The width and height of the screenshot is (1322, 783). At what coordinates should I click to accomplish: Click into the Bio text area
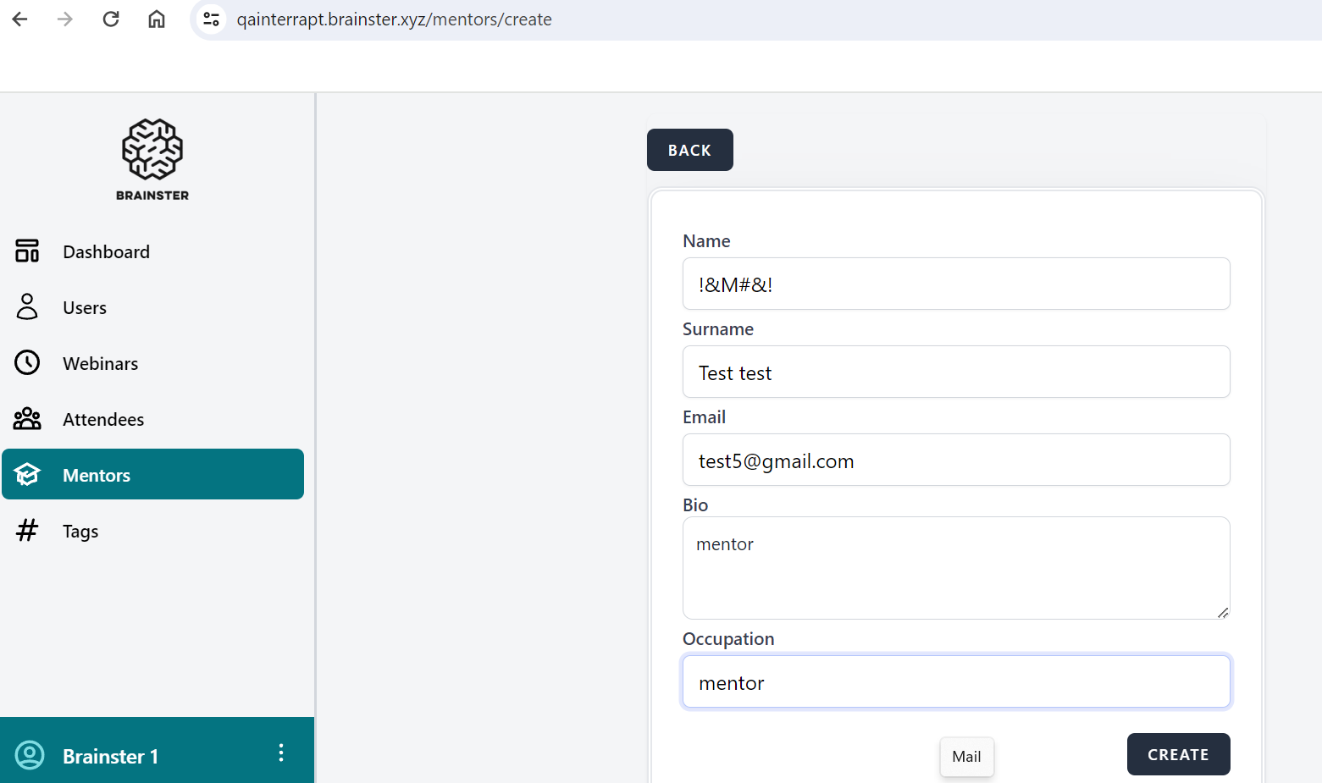click(x=955, y=568)
